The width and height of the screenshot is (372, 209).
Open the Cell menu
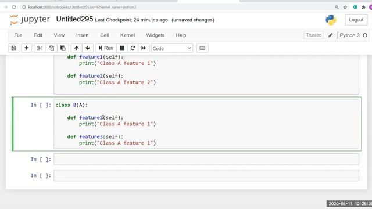(105, 35)
